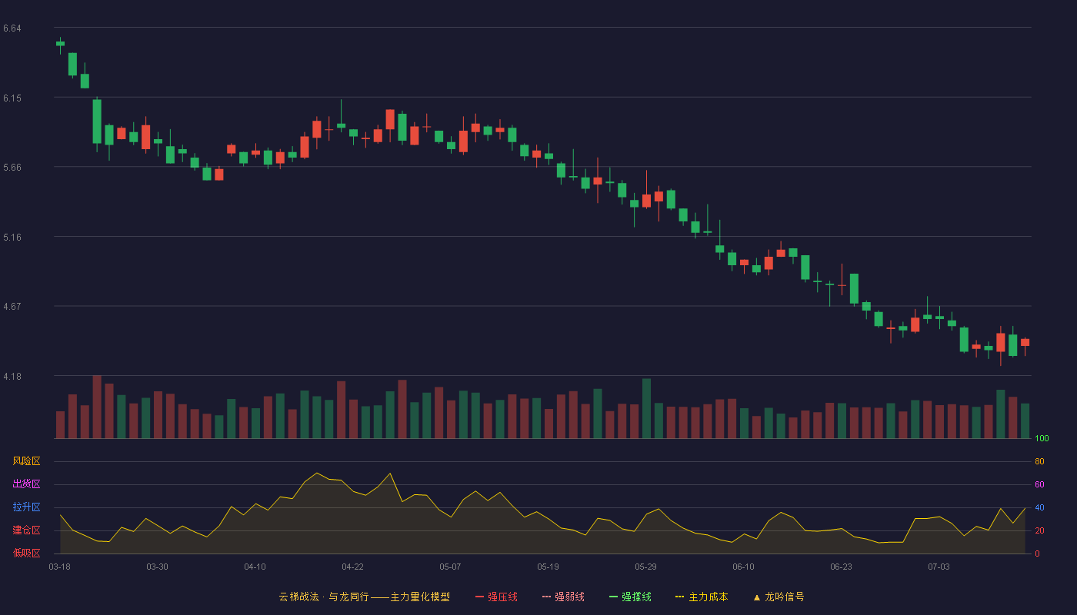Click the 强压线 legend text

coord(502,597)
